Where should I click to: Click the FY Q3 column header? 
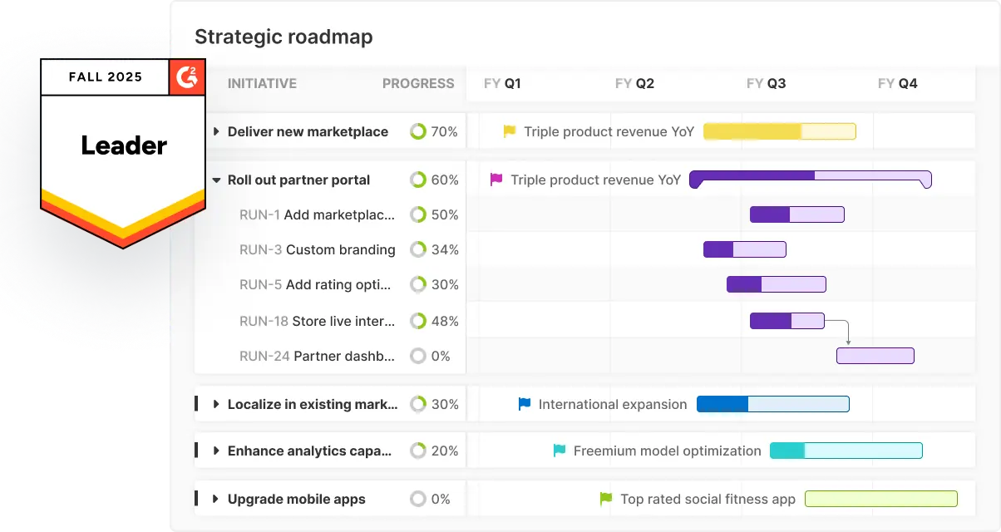(766, 83)
